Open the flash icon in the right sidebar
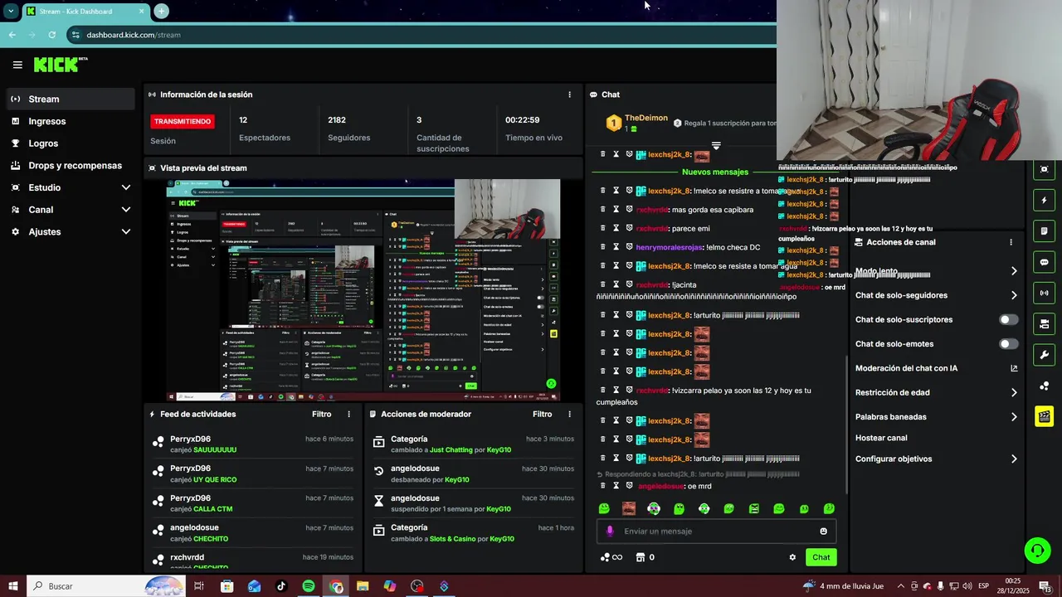The width and height of the screenshot is (1062, 597). pos(1045,200)
